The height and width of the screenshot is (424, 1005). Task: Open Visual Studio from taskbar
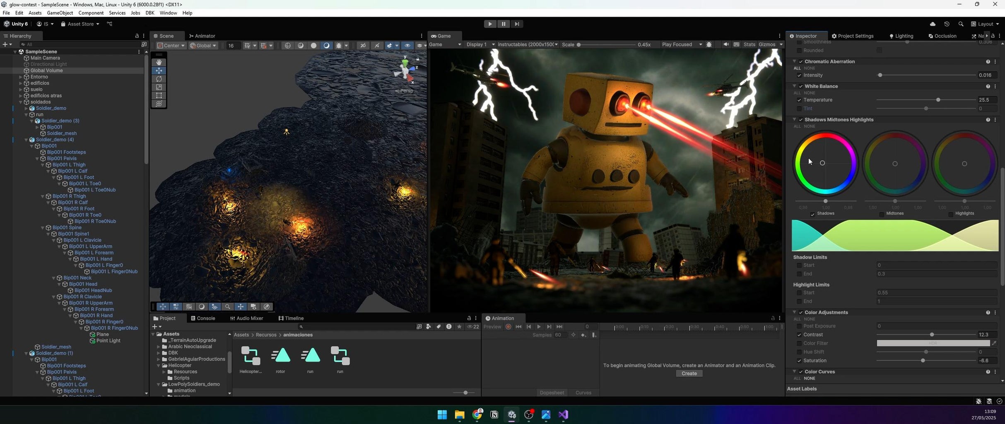pos(563,414)
